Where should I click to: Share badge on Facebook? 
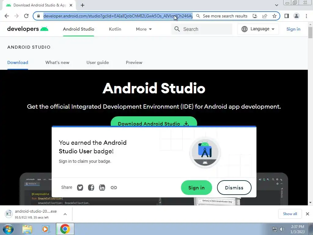click(x=91, y=188)
